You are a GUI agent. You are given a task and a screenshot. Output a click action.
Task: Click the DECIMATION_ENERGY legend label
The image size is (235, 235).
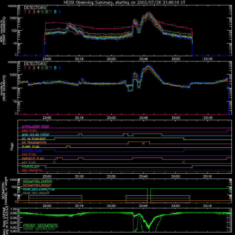[38, 182]
